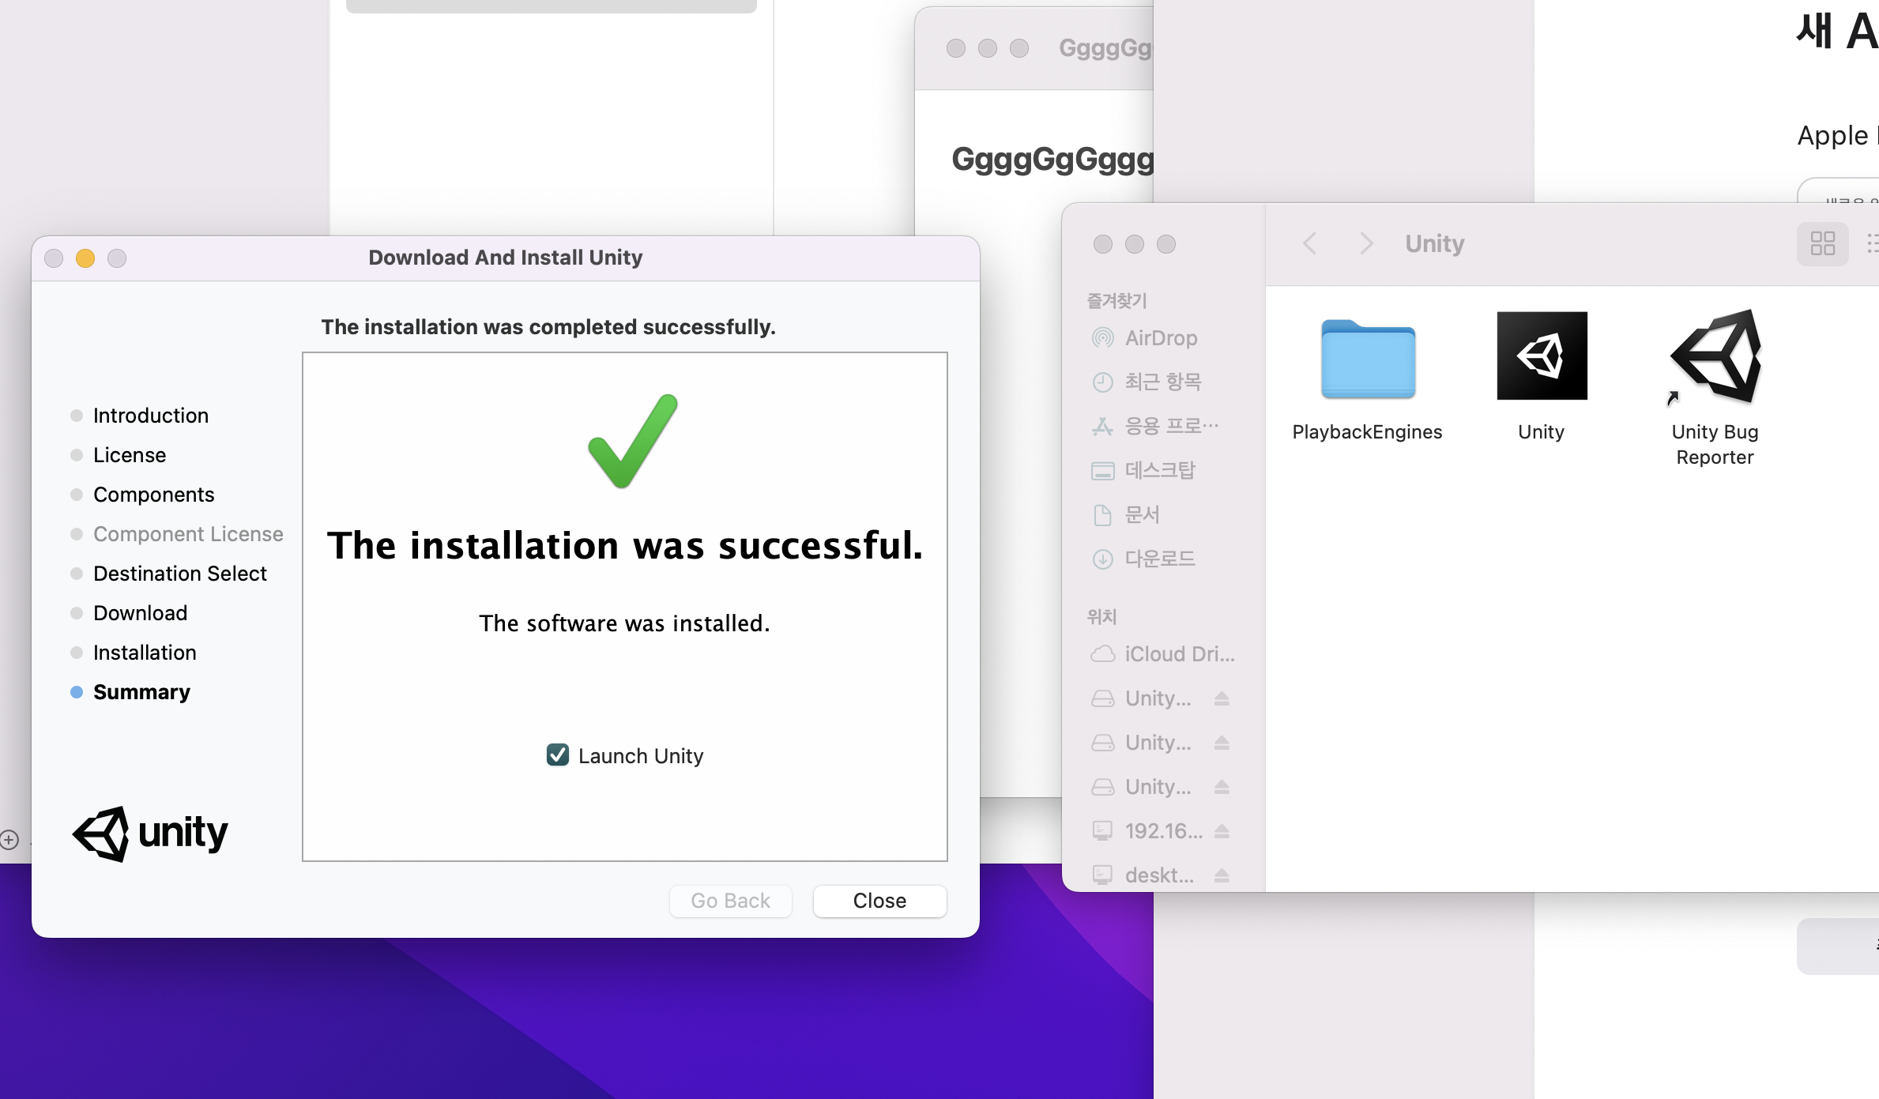This screenshot has height=1099, width=1879.
Task: Select the Summary step in installer
Action: (x=141, y=692)
